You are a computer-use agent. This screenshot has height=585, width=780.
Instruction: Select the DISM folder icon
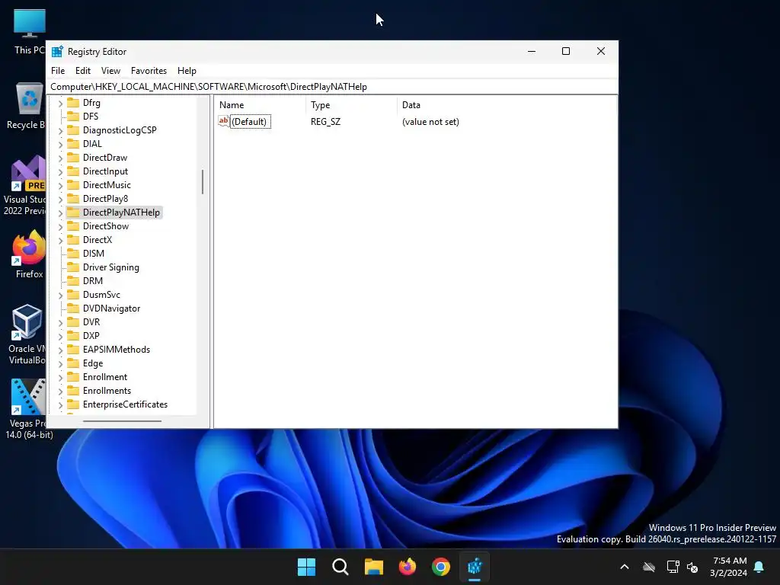tap(73, 254)
